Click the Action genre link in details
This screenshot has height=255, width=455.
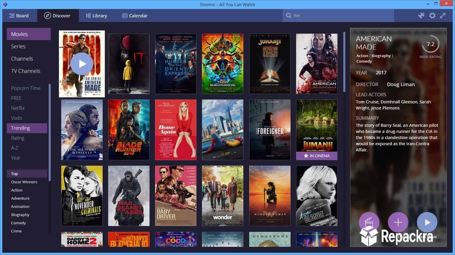[362, 56]
